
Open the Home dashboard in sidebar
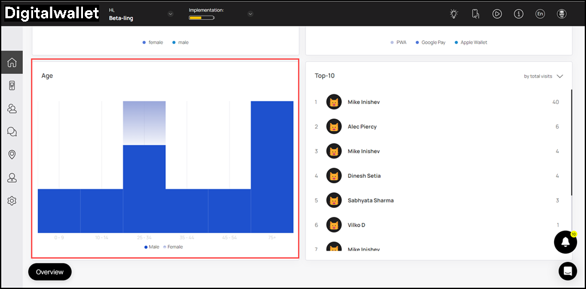click(11, 62)
